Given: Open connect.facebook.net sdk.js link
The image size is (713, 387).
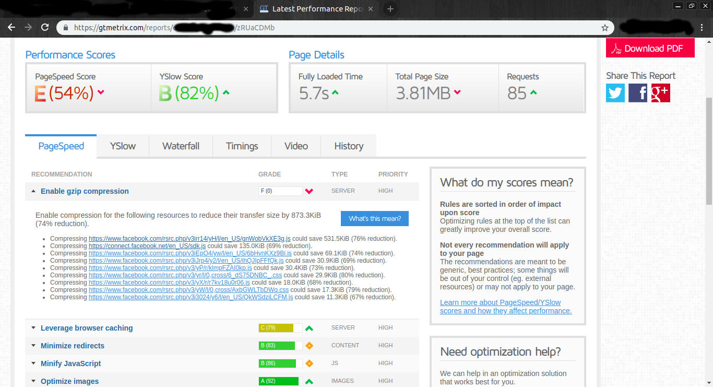Looking at the screenshot, I should [147, 246].
